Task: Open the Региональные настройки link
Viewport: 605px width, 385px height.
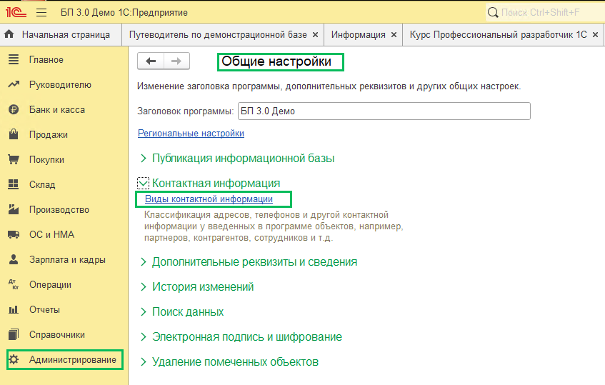Action: [191, 133]
